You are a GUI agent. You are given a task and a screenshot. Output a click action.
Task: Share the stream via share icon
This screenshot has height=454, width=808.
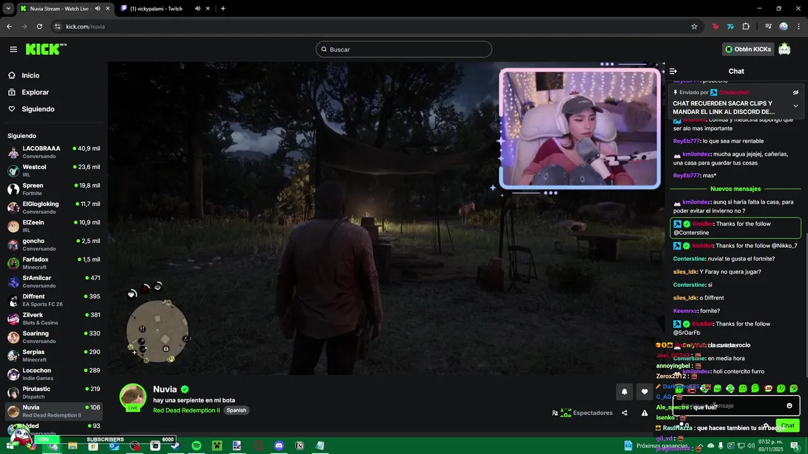pos(624,413)
